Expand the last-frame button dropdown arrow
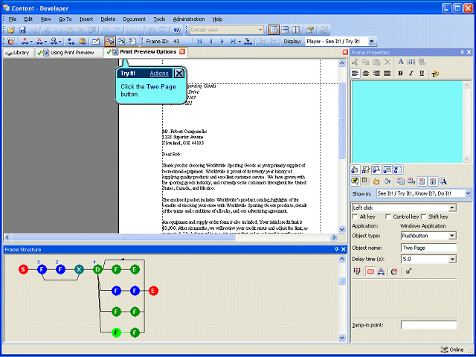The width and height of the screenshot is (476, 357). tap(239, 42)
